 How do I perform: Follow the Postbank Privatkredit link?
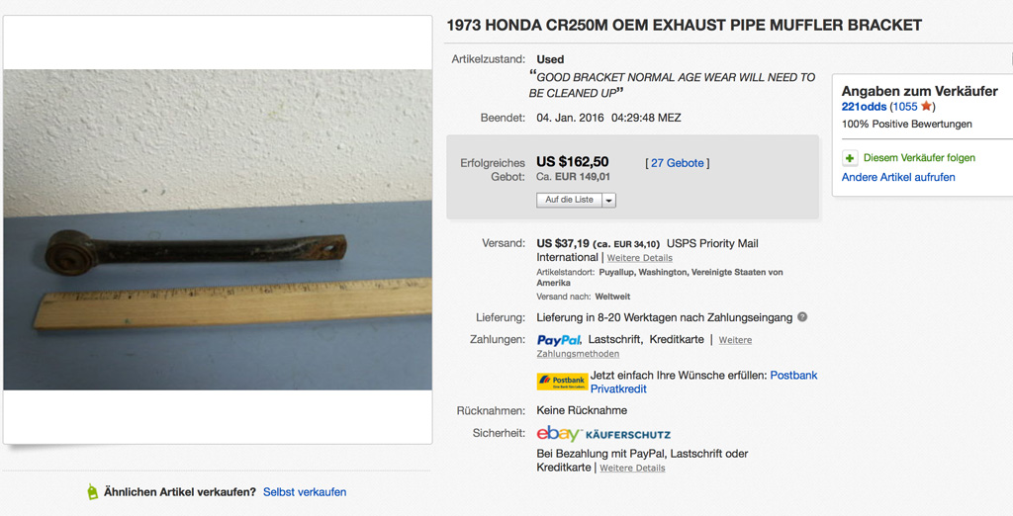[793, 376]
